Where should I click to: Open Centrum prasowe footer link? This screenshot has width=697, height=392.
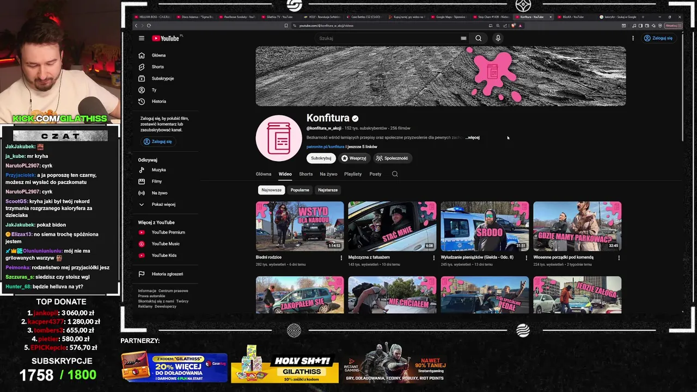point(173,291)
